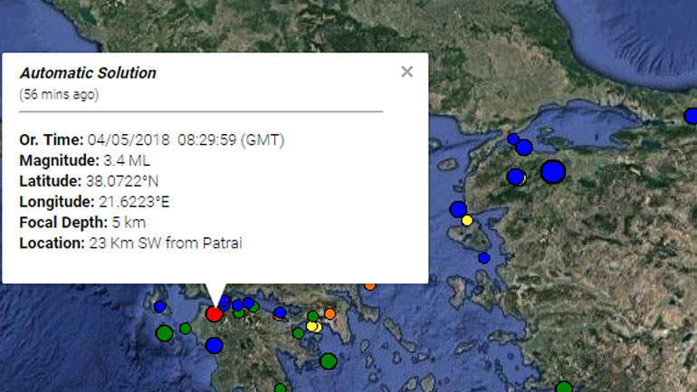Select the blue marker on the Peloponnese west coast

[214, 345]
